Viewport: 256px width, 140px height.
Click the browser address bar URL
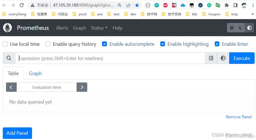coord(83,5)
